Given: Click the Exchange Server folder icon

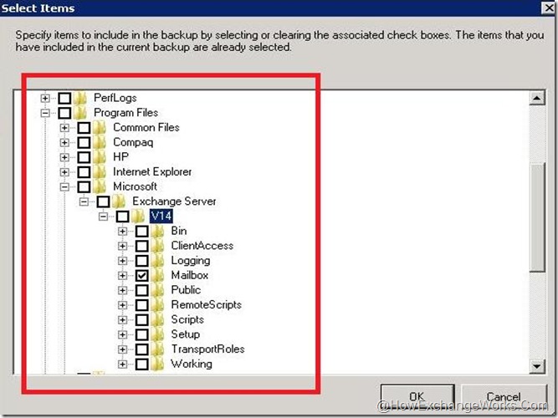Looking at the screenshot, I should click(119, 201).
